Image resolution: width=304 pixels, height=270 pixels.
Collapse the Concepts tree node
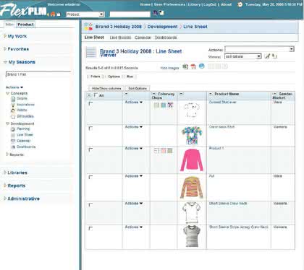pyautogui.click(x=7, y=93)
